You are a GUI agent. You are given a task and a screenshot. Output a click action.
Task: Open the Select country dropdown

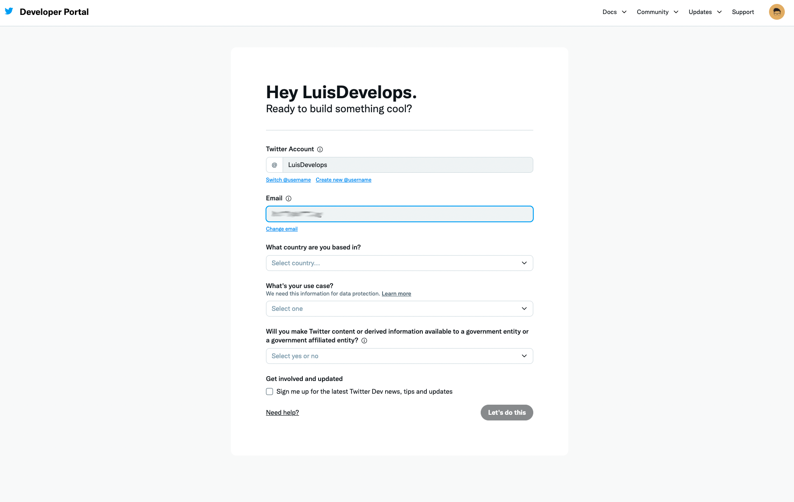[x=400, y=263]
